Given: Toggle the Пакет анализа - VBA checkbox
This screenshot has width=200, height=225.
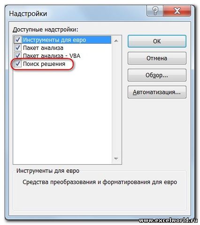Looking at the screenshot, I should pos(18,56).
